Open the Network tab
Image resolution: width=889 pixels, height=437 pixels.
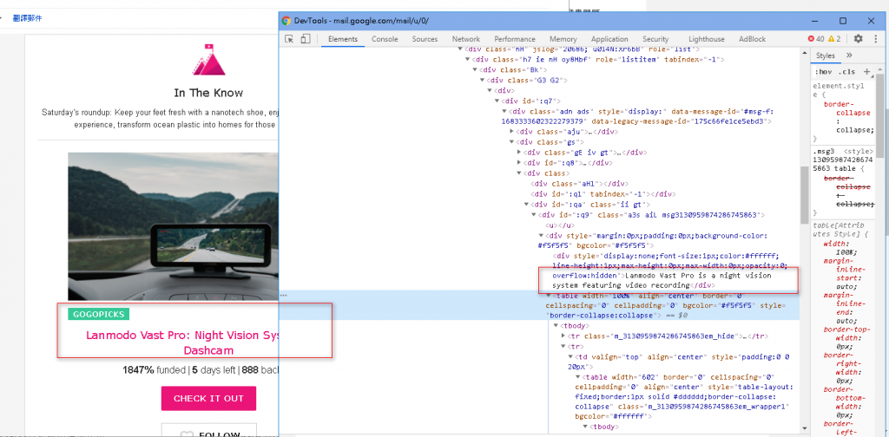pos(466,39)
